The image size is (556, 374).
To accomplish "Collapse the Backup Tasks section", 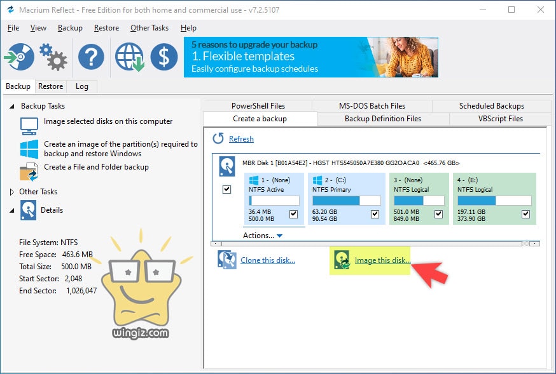I will (12, 106).
